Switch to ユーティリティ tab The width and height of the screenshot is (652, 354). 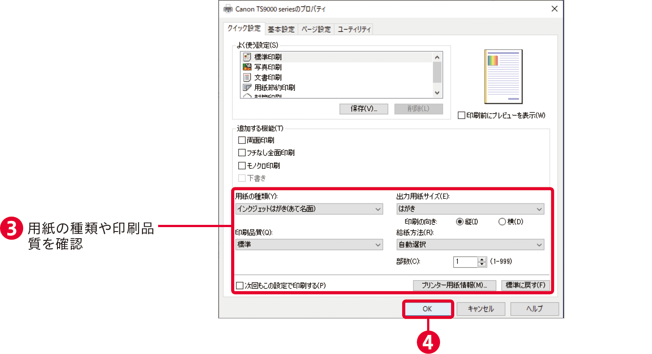point(354,29)
